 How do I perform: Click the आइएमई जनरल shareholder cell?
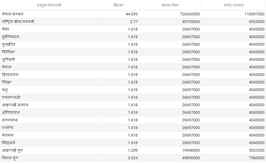[15, 105]
